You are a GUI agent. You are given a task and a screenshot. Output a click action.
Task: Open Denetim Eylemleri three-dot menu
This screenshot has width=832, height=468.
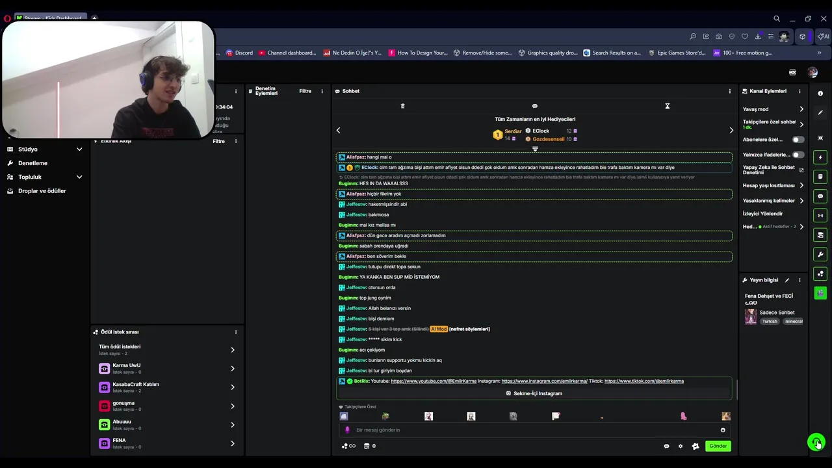click(322, 91)
